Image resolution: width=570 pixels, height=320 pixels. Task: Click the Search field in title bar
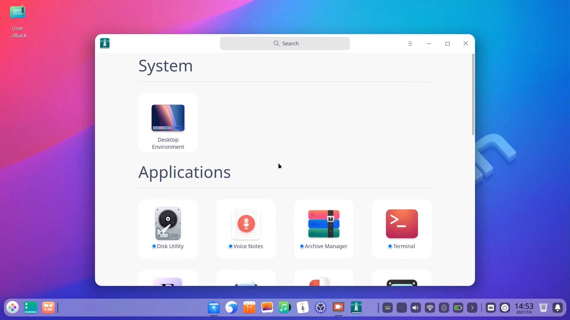285,44
